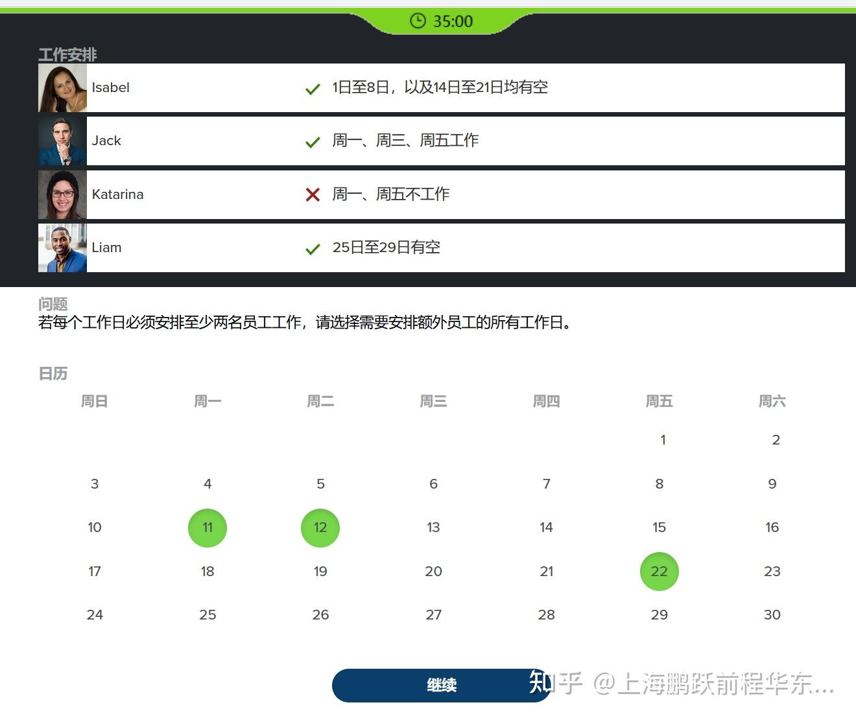The height and width of the screenshot is (718, 856).
Task: Deselect the highlighted date 11 on the calendar
Action: 208,527
